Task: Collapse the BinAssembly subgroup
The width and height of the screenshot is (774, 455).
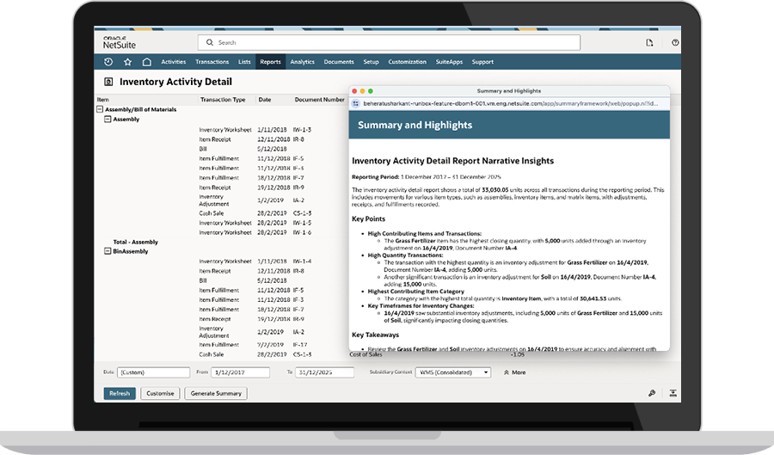Action: [x=107, y=251]
